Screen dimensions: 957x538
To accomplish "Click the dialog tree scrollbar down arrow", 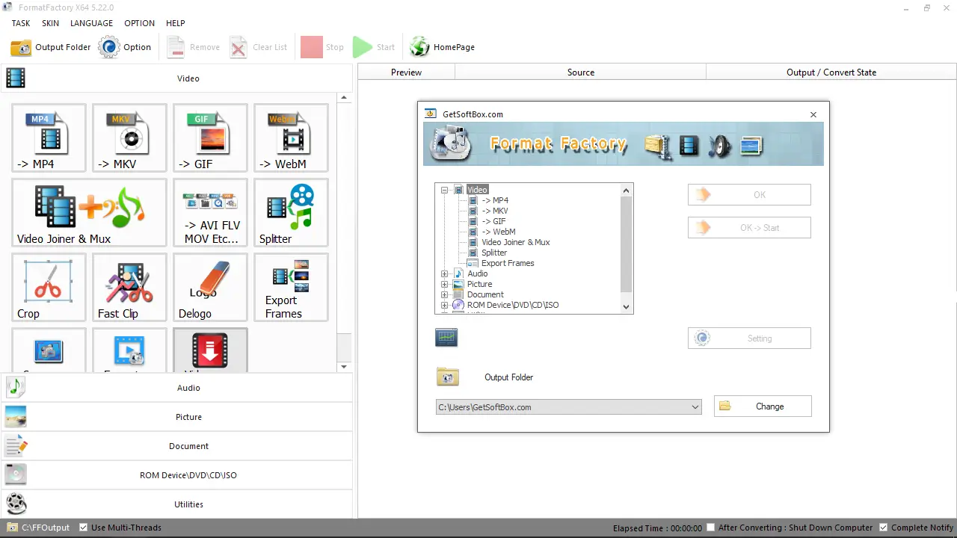I will point(627,306).
